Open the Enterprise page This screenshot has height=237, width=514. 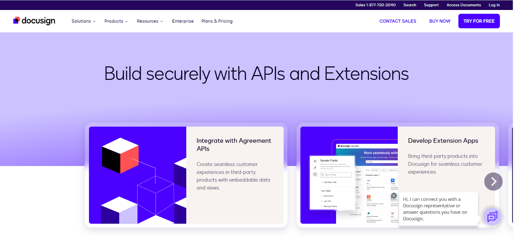[183, 21]
